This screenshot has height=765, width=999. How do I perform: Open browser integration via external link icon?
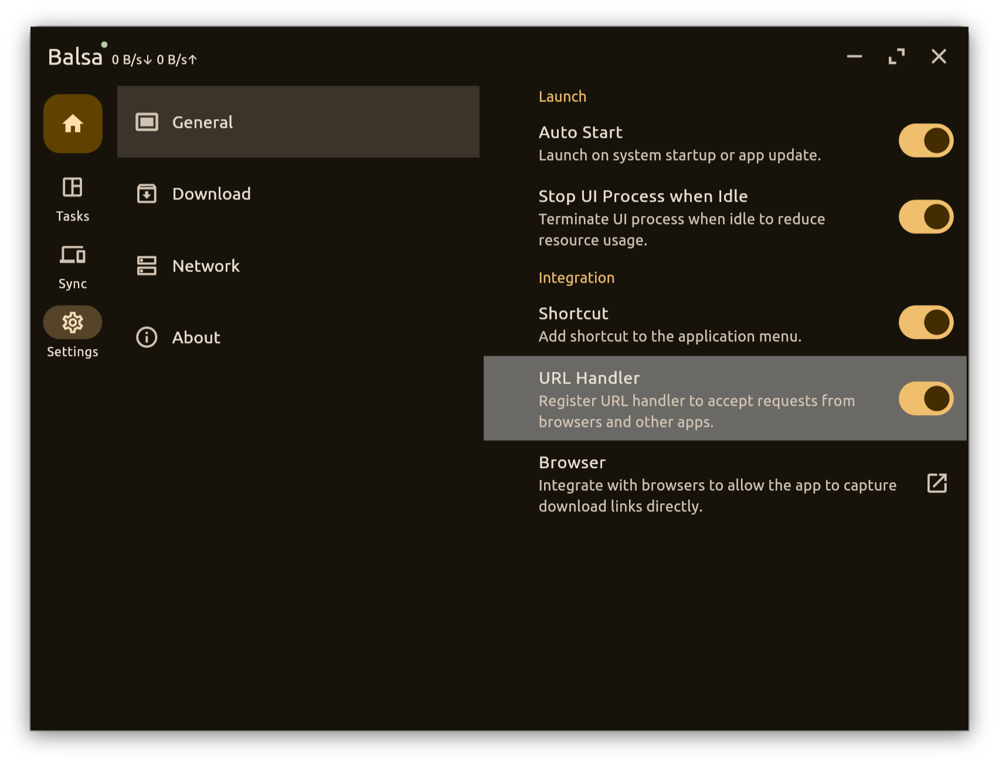(x=937, y=483)
